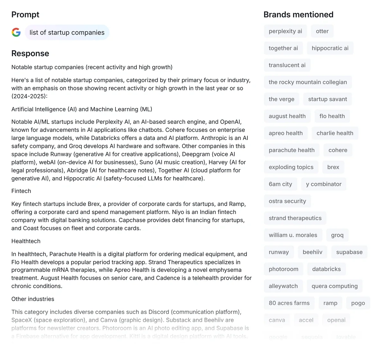
Task: Click the 'quera computing' tag
Action: 334,286
